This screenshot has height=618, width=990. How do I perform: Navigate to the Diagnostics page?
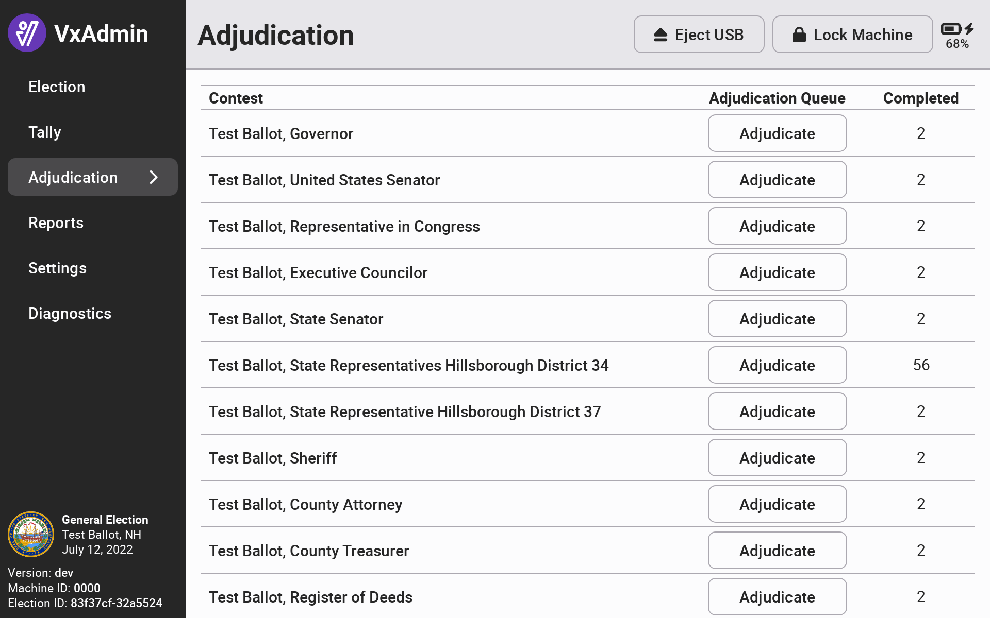point(70,313)
